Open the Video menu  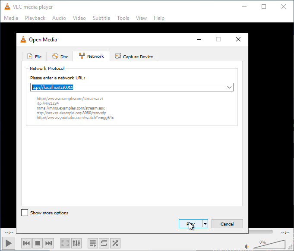(79, 18)
